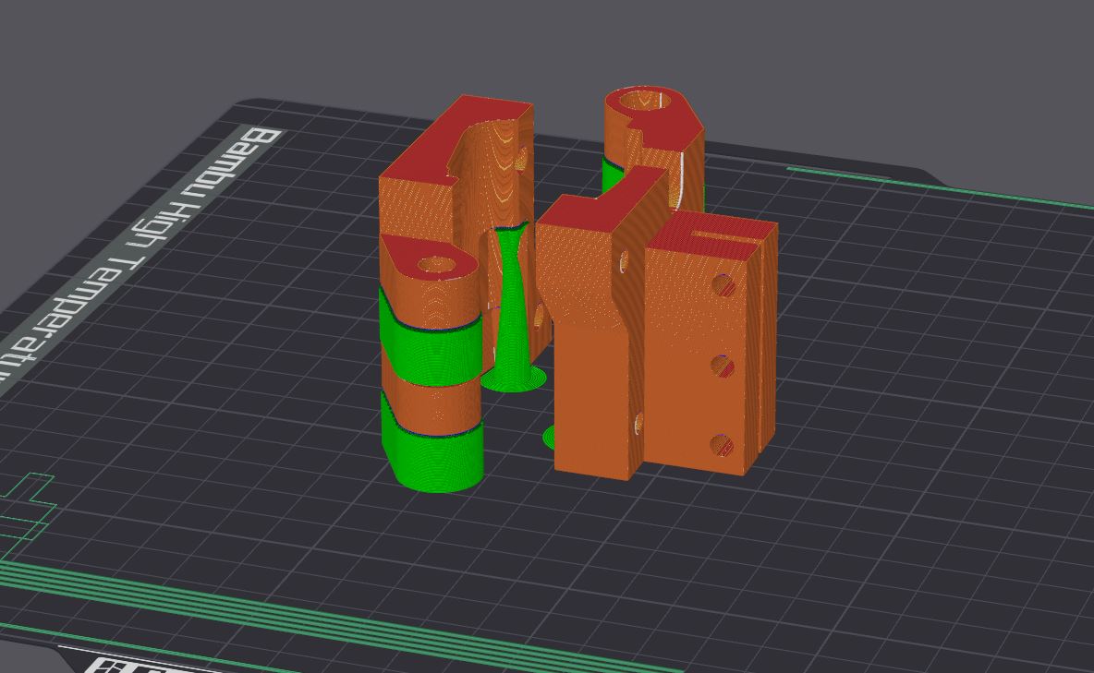Click green support beneath the back-right part
Viewport: 1094px width, 673px height.
(x=610, y=175)
